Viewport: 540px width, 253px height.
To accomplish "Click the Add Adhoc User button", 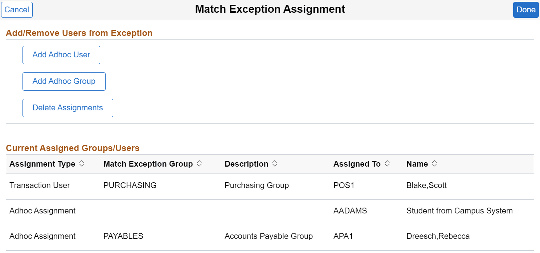I will click(61, 55).
